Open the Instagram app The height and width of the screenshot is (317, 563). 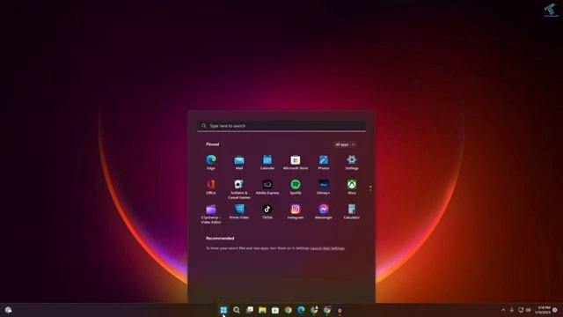pyautogui.click(x=296, y=211)
